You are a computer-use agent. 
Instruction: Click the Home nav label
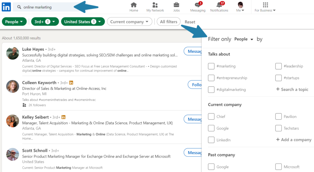(134, 10)
